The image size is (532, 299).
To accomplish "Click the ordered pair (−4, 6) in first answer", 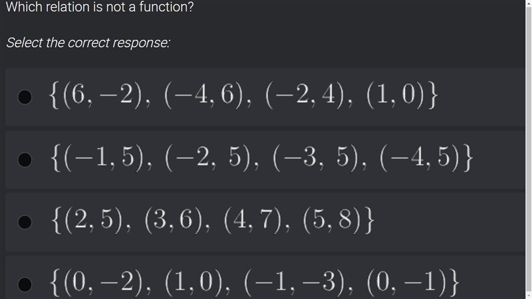I will (x=204, y=95).
